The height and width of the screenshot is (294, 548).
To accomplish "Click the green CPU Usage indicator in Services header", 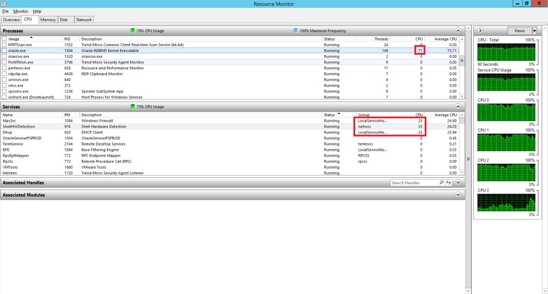I will 133,107.
